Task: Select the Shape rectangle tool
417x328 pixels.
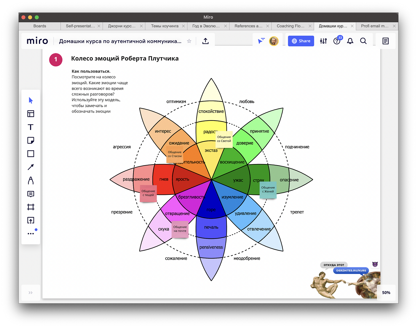Action: click(31, 154)
